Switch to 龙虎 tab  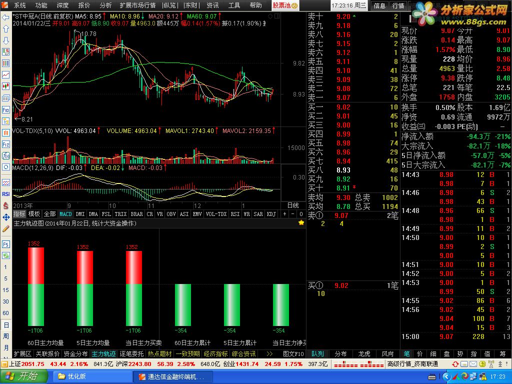coord(364,354)
